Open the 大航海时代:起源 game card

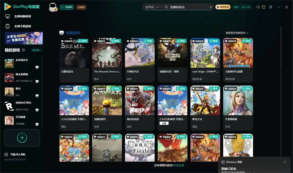point(238,60)
